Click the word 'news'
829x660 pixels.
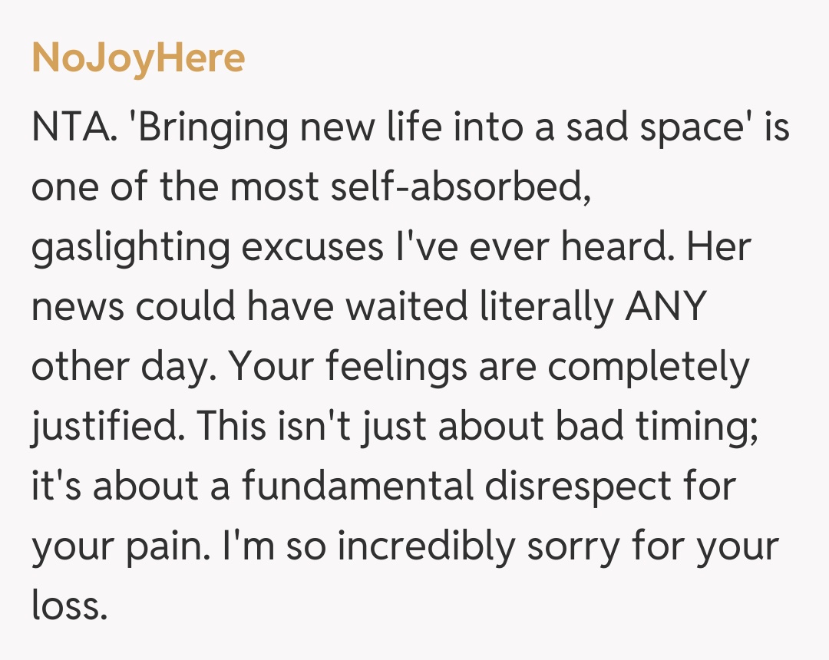tap(78, 307)
